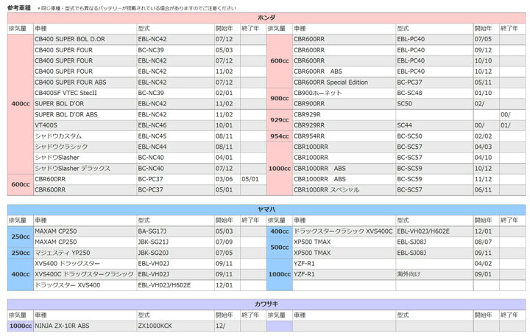Click the CBR929R model cell
Viewport: 530px width, 336px height.
pyautogui.click(x=344, y=114)
